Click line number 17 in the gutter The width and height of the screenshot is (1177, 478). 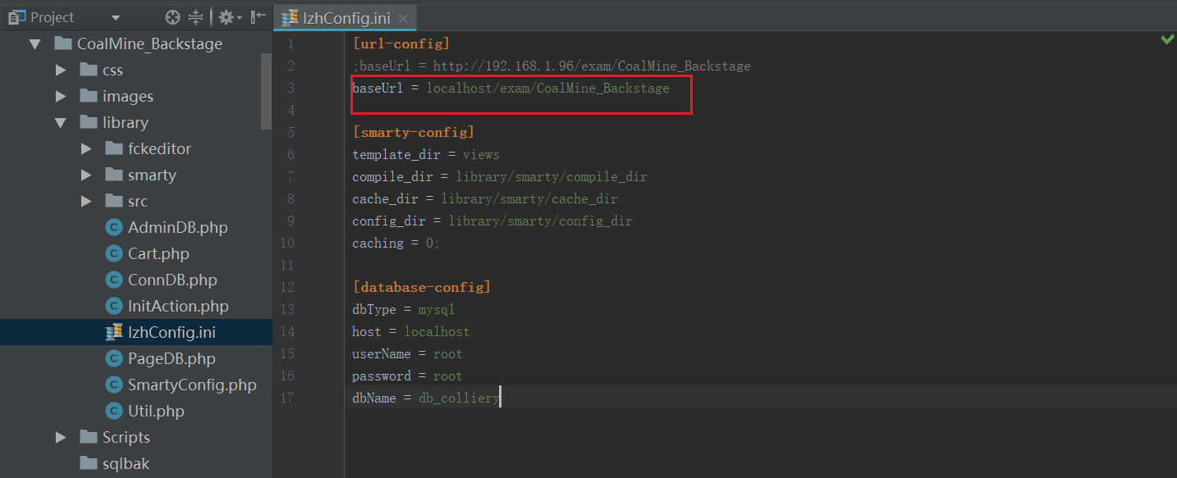[x=287, y=398]
